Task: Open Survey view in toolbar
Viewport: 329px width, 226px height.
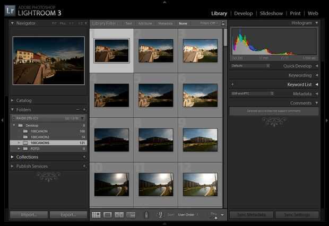Action: click(131, 215)
